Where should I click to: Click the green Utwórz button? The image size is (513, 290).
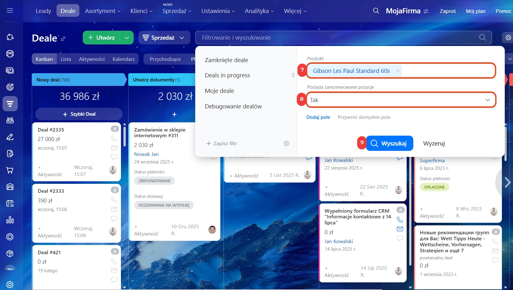[101, 38]
